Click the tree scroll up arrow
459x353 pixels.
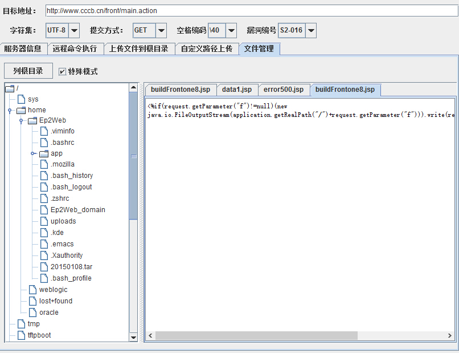(133, 87)
